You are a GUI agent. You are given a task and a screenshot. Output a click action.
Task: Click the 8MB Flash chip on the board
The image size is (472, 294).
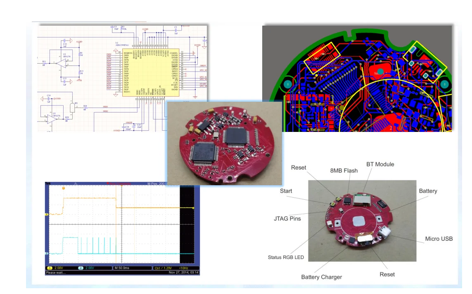click(347, 202)
